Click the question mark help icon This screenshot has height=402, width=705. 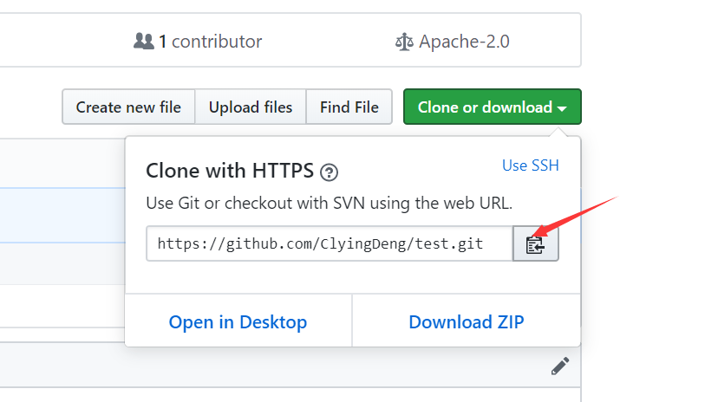(x=329, y=172)
